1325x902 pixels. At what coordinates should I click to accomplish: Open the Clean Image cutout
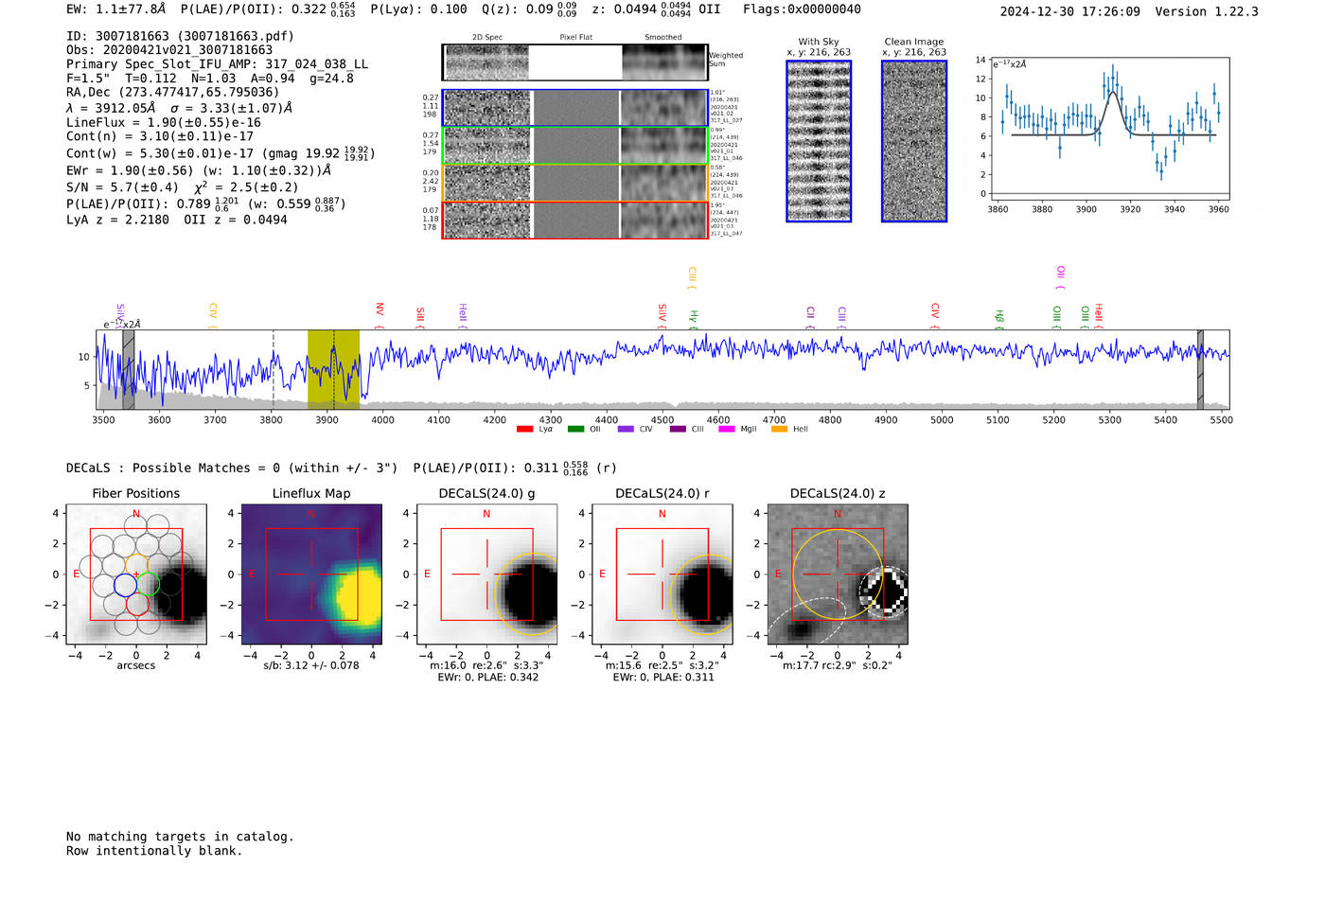coord(914,141)
